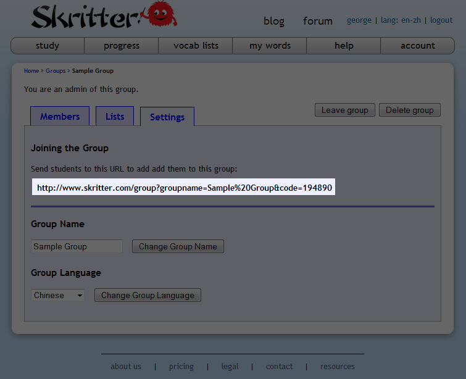Viewport: 466px width, 379px height.
Task: Log out using the logout link
Action: pos(441,20)
